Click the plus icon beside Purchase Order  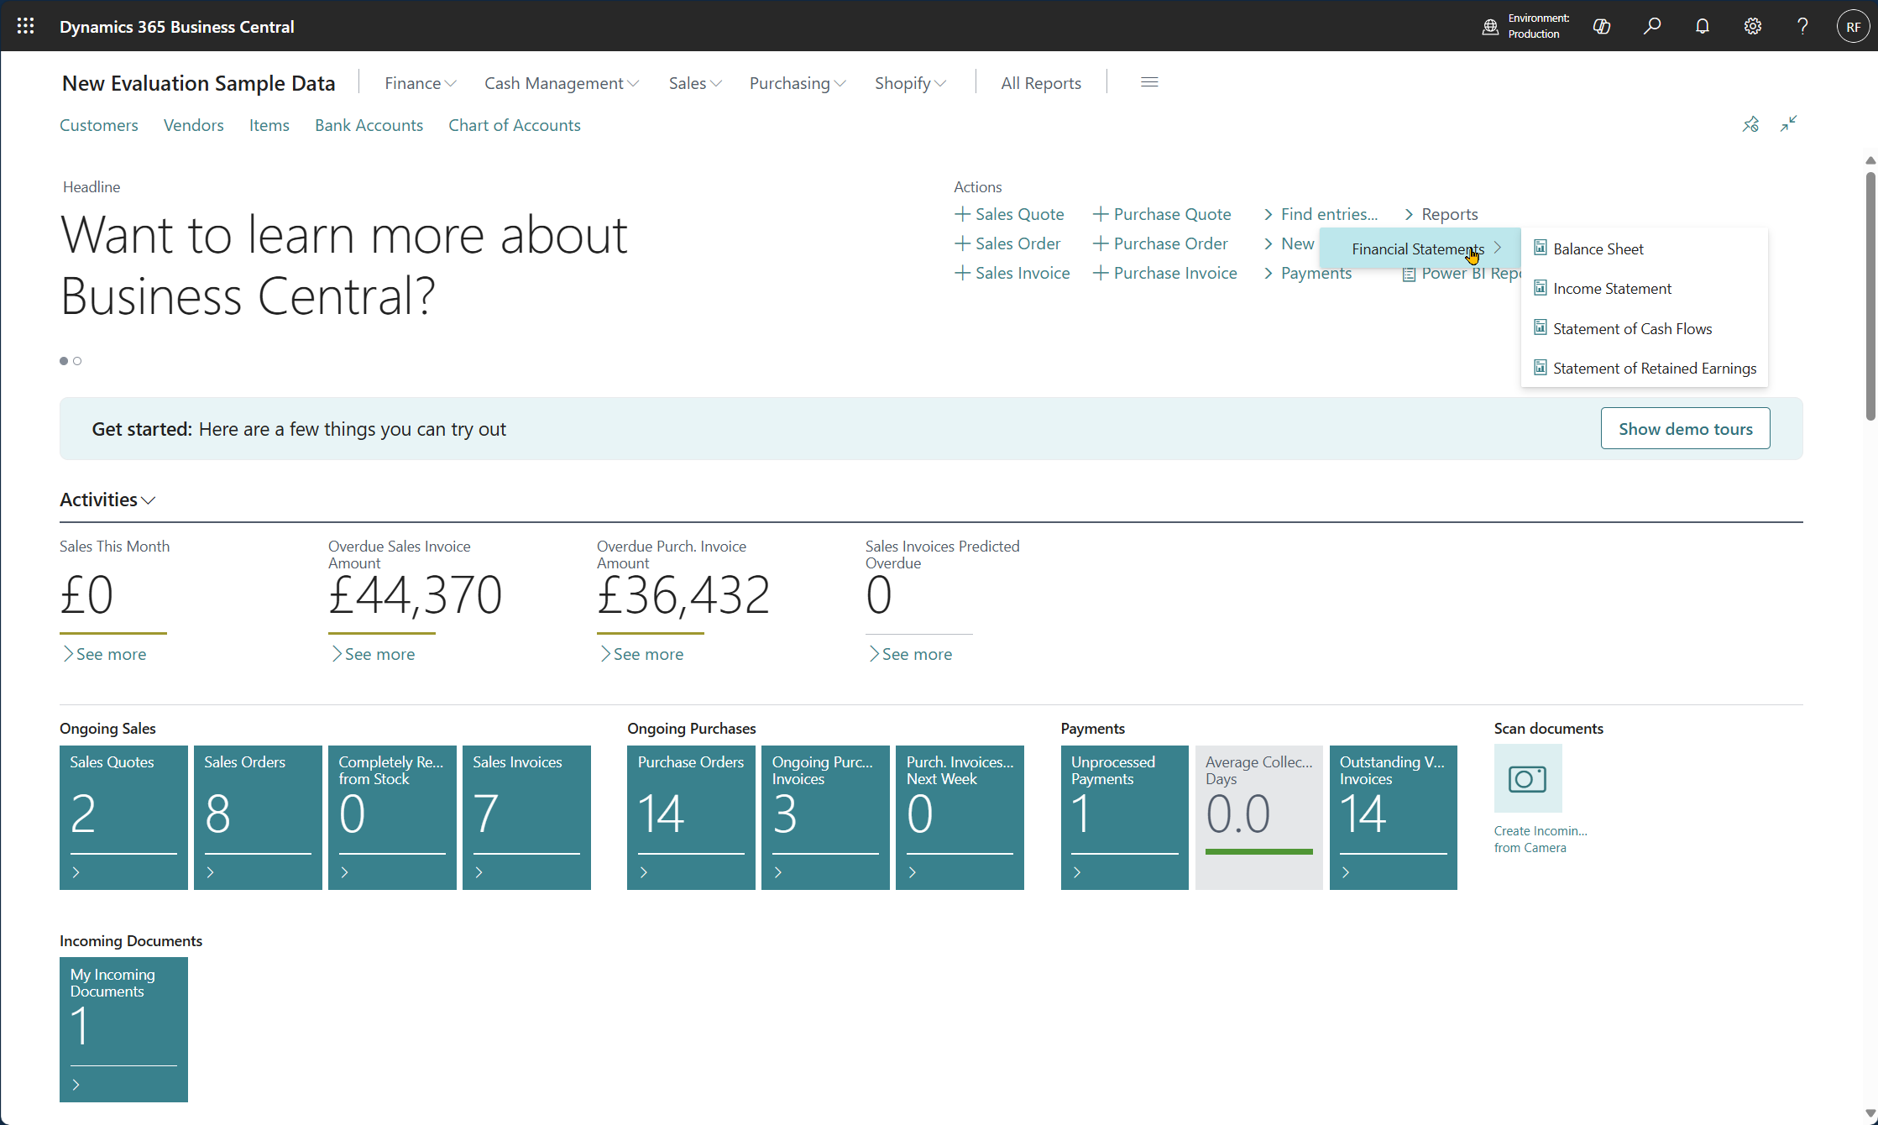coord(1101,243)
